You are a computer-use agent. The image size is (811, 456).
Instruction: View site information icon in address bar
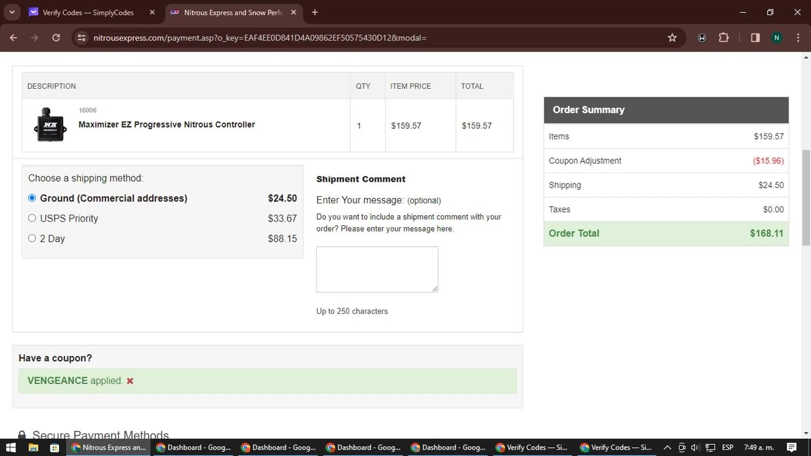coord(82,37)
